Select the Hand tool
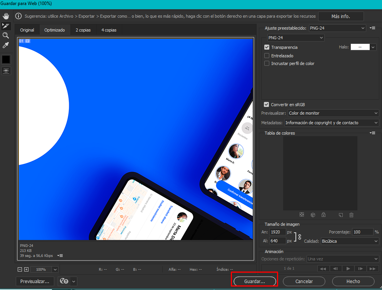Screen dimensions: 382x290 [6, 16]
